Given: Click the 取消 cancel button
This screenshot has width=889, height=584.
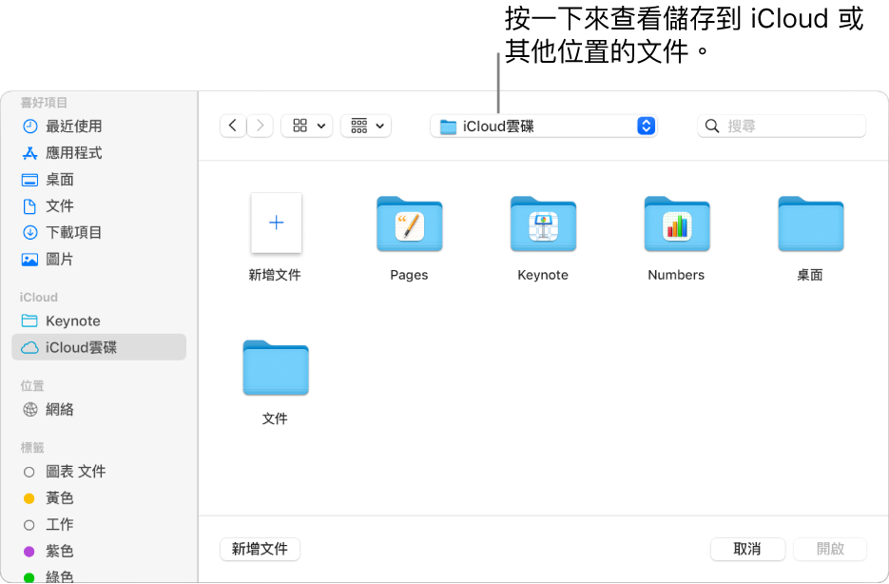Looking at the screenshot, I should point(747,549).
